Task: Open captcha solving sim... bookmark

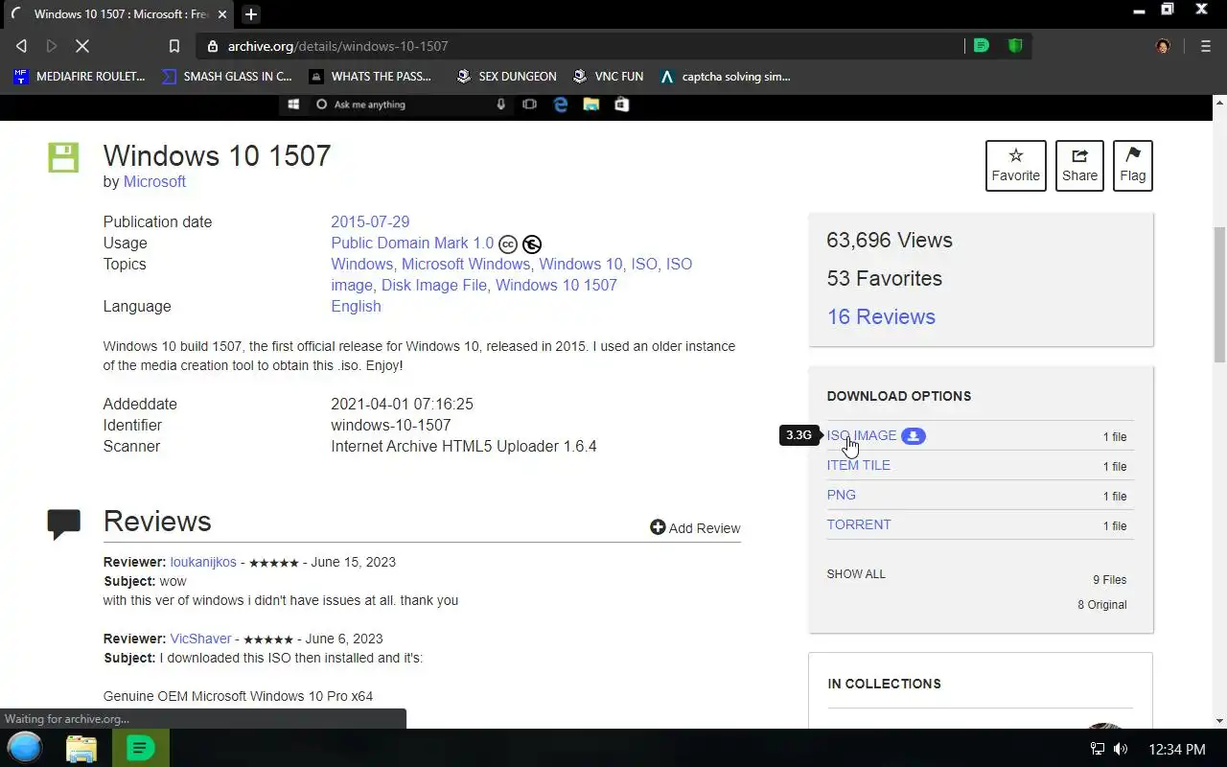Action: 725,76
